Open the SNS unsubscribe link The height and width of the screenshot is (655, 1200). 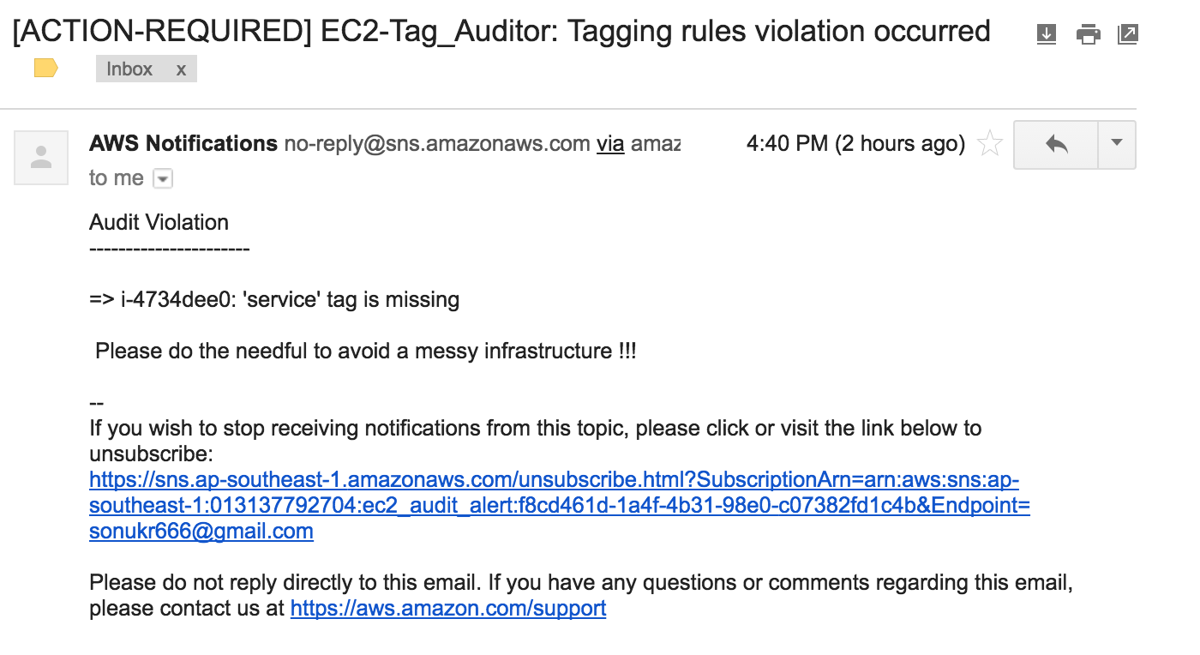560,505
